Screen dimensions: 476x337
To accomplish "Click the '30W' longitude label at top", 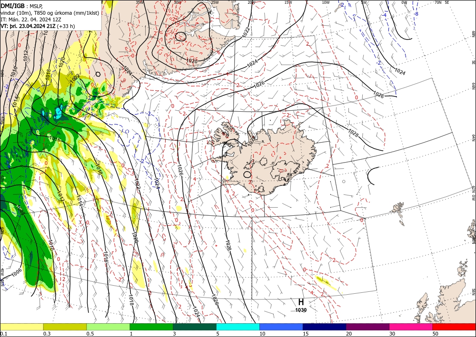I will 178,2.
